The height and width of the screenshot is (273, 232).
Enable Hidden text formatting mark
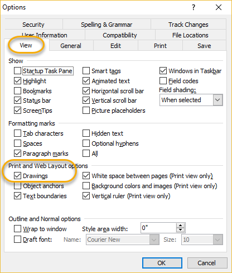coord(86,133)
